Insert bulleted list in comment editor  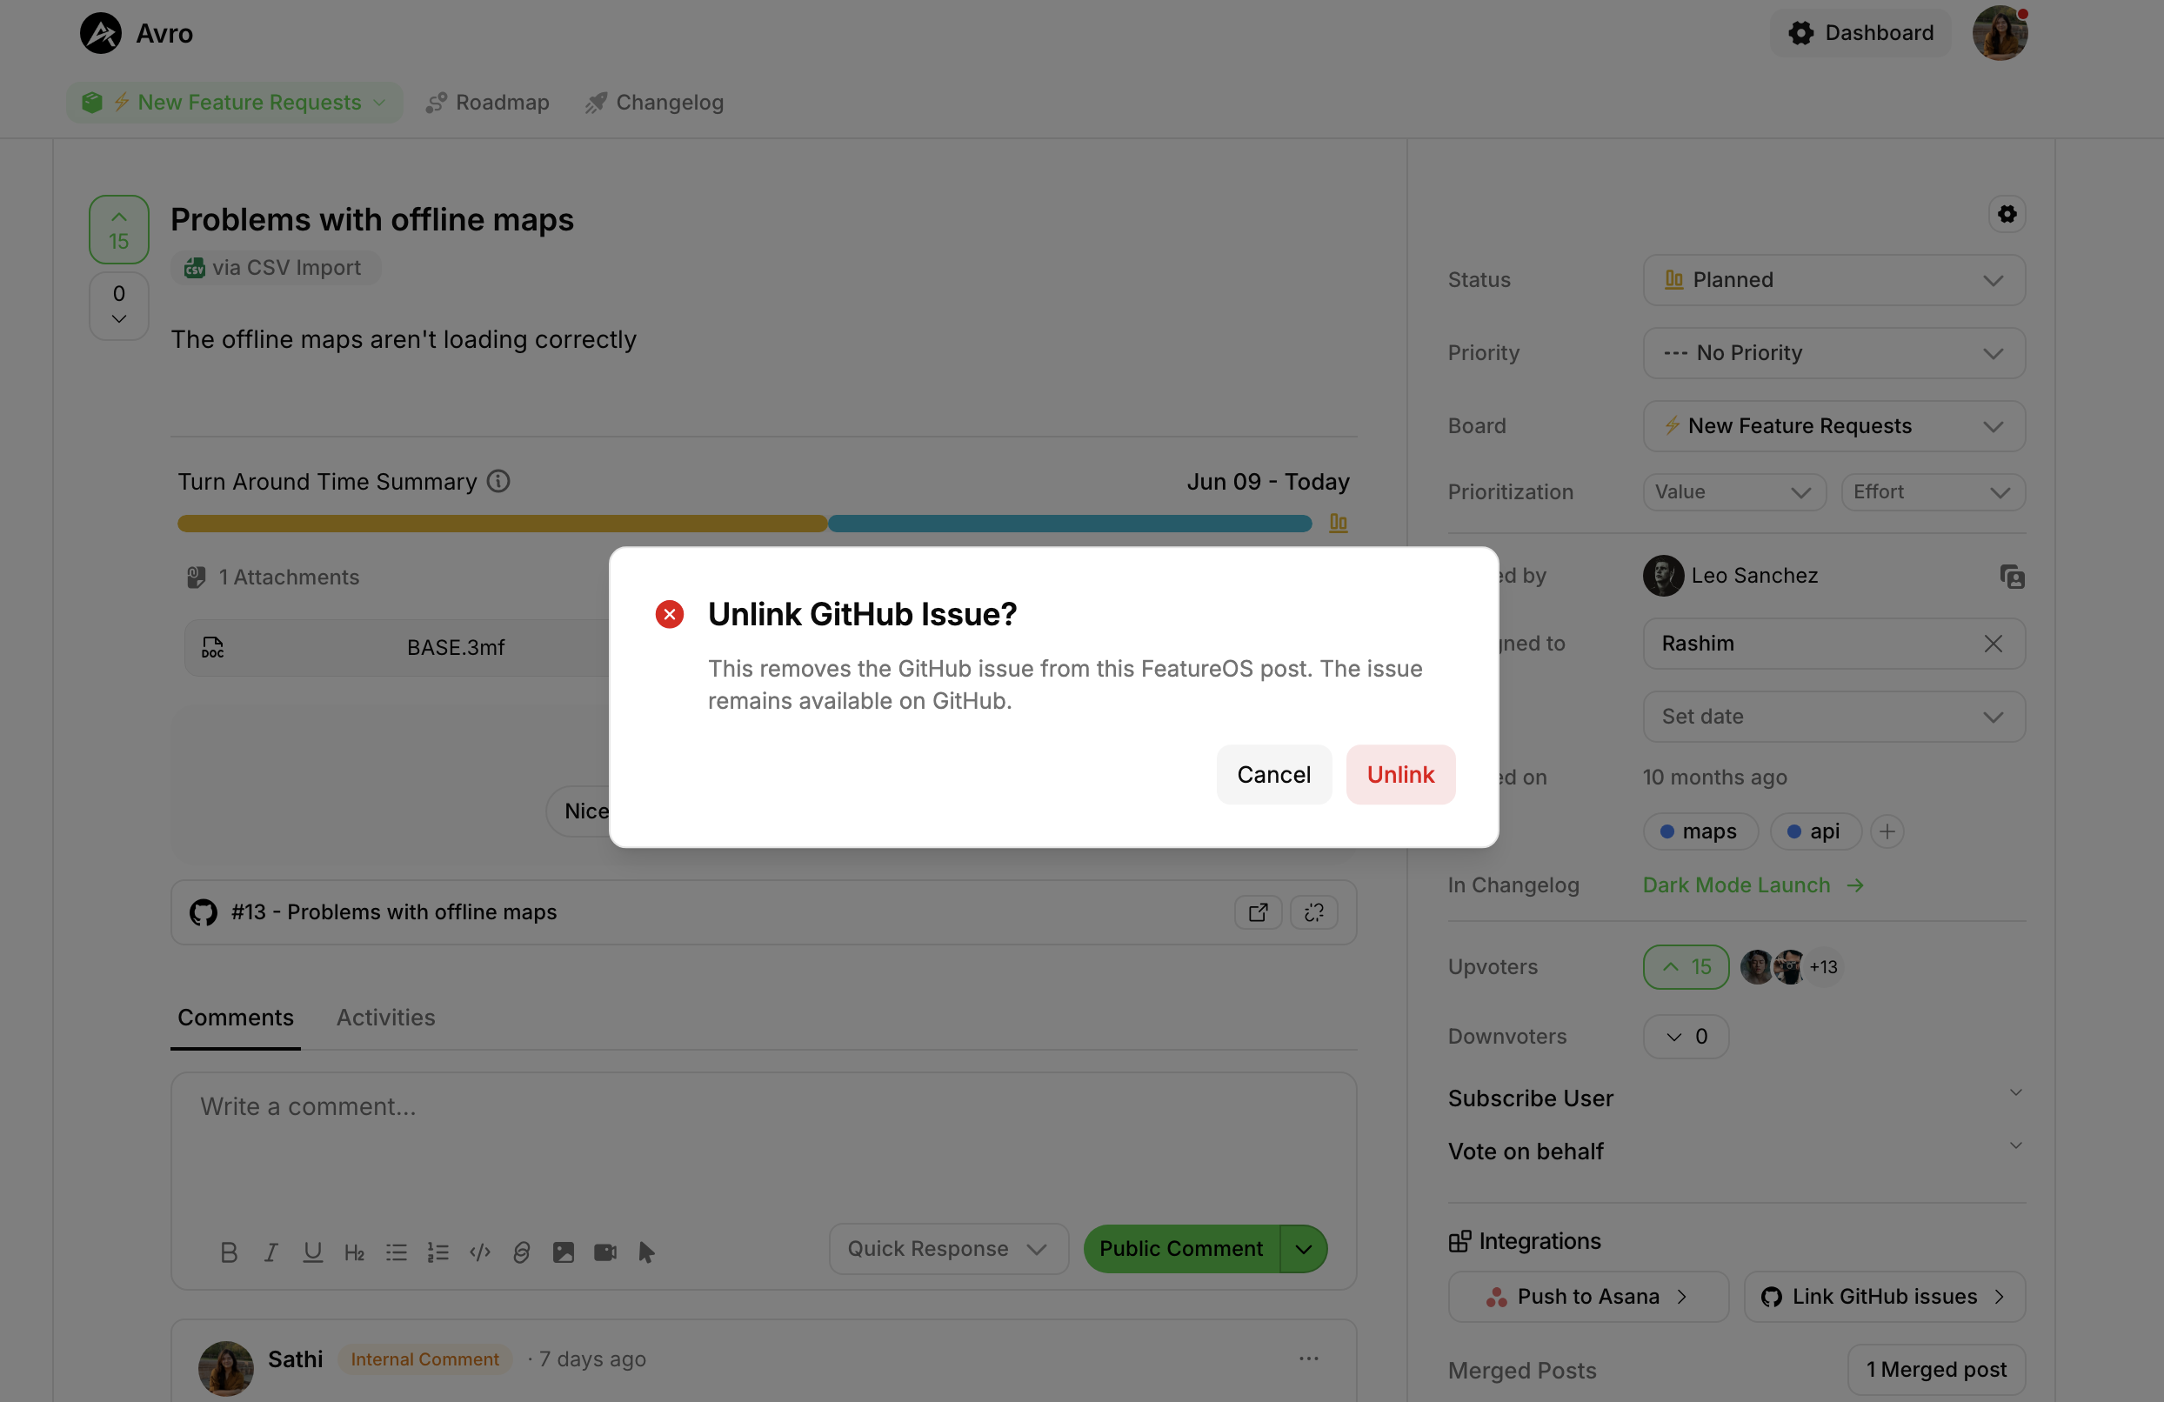click(397, 1253)
